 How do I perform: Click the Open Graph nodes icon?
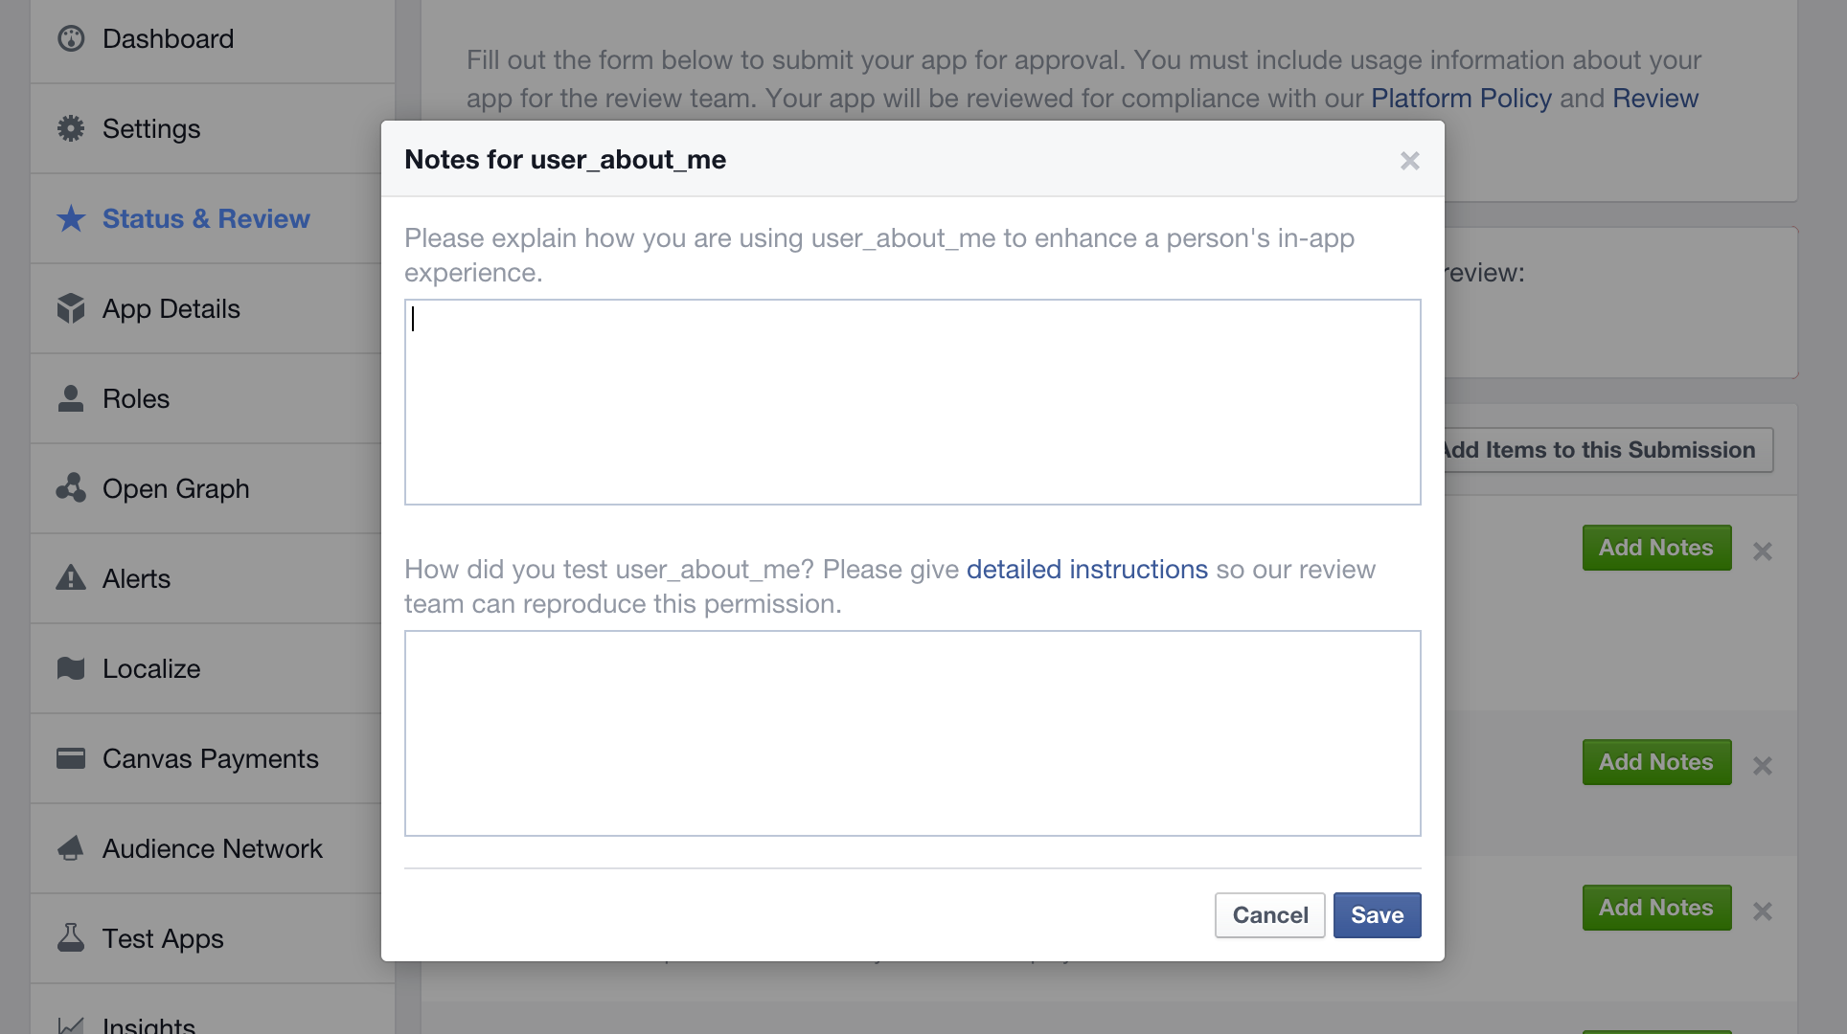(x=71, y=488)
